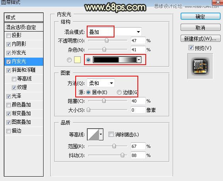Click the 等高线 contour thumbnail
Viewport: 223px width, 181px height.
pos(93,134)
